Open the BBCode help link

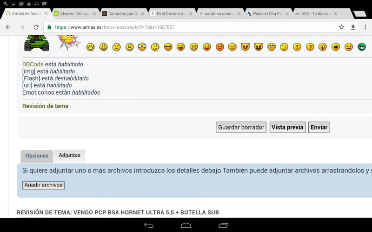(x=33, y=64)
